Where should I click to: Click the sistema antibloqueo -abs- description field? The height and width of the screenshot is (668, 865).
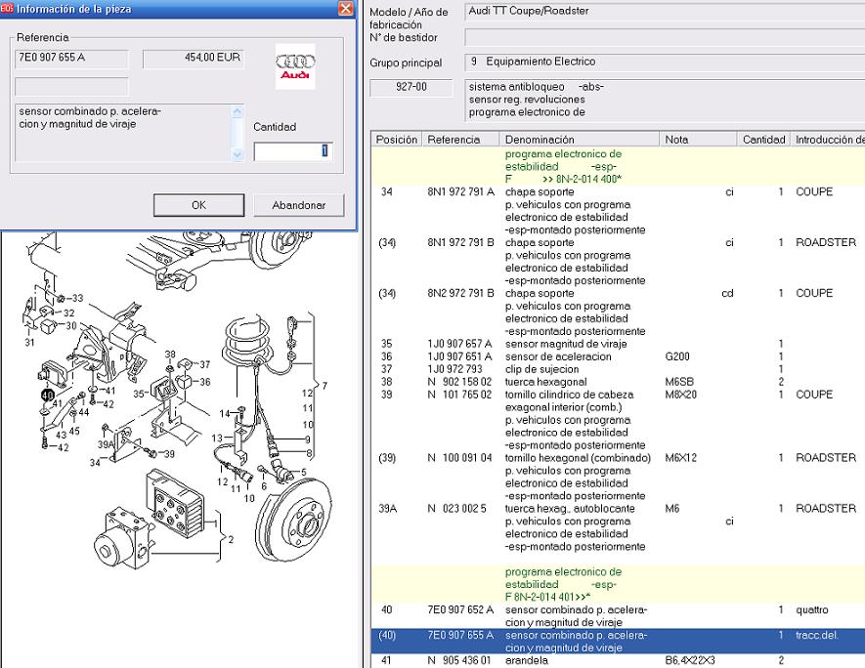(x=665, y=100)
